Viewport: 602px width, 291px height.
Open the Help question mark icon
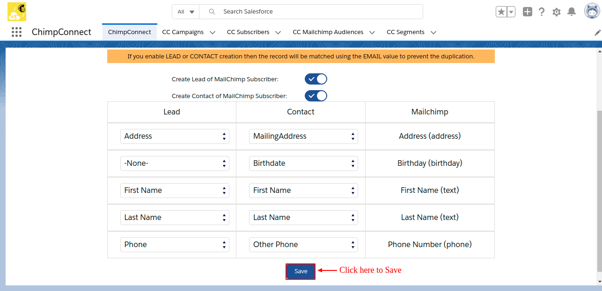542,12
